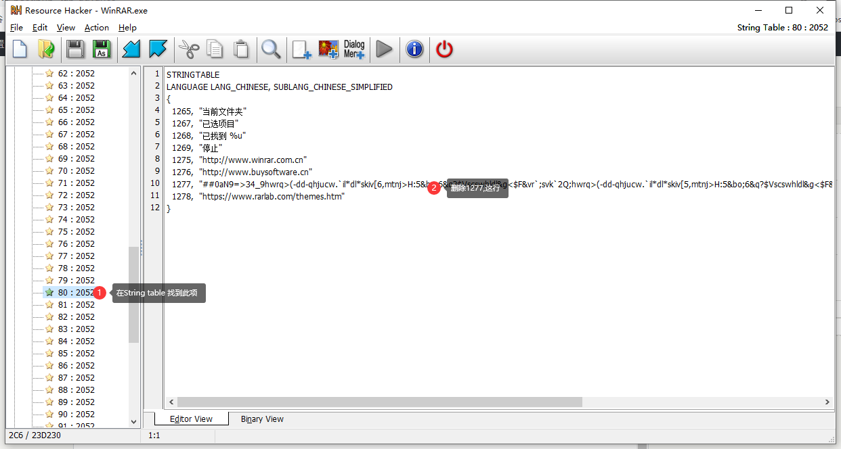The image size is (841, 449).
Task: Click the Save As toolbar icon
Action: (102, 49)
